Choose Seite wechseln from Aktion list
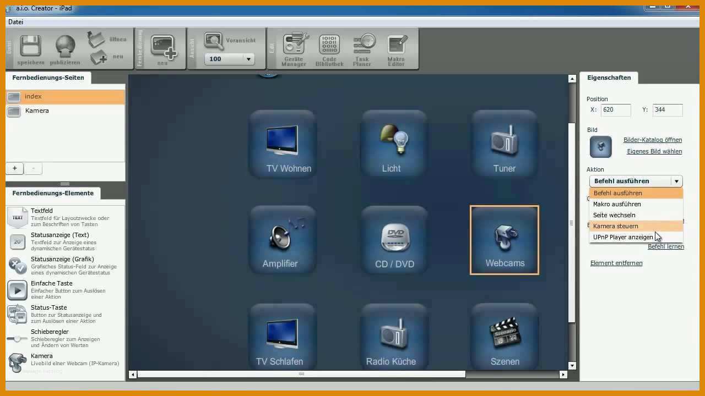This screenshot has height=396, width=705. [x=636, y=215]
